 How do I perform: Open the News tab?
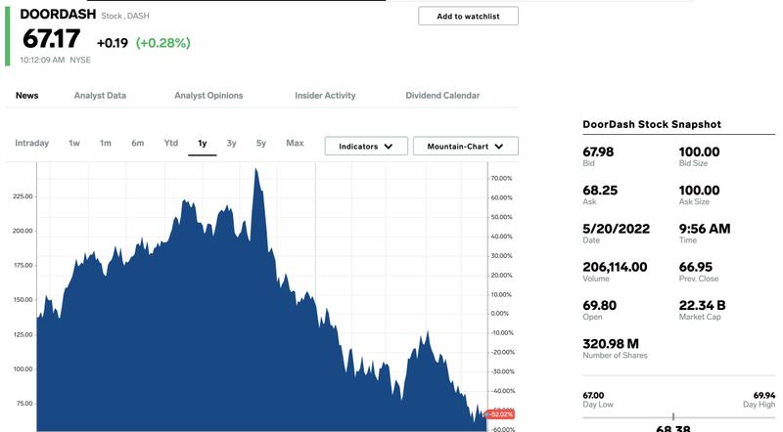tap(27, 95)
